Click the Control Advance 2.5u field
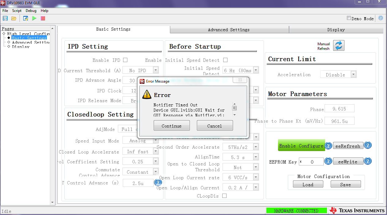This screenshot has width=387, height=215. click(138, 183)
